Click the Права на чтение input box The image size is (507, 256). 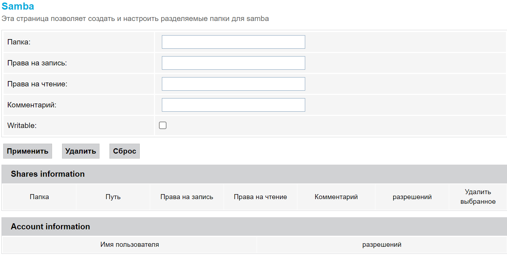[233, 84]
